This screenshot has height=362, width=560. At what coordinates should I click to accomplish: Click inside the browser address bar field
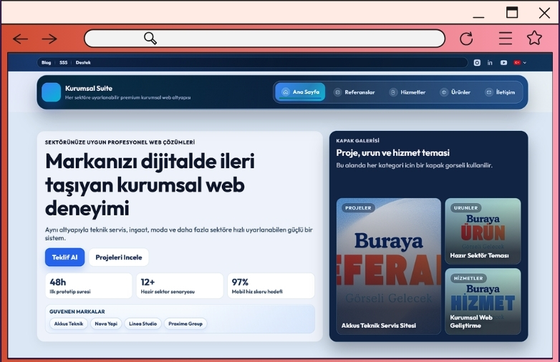(x=265, y=39)
